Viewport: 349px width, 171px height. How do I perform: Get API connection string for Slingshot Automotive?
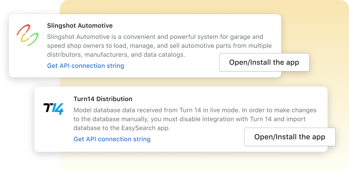point(85,66)
